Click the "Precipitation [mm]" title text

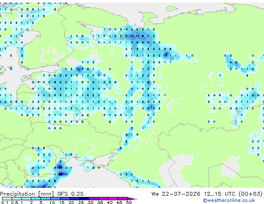pos(27,194)
